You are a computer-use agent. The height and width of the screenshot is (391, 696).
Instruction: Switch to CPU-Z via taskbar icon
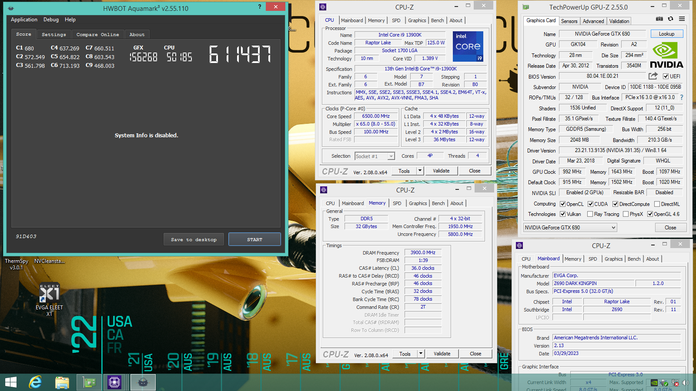(x=114, y=382)
